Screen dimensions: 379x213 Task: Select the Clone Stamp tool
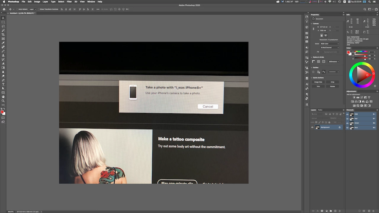[3, 55]
